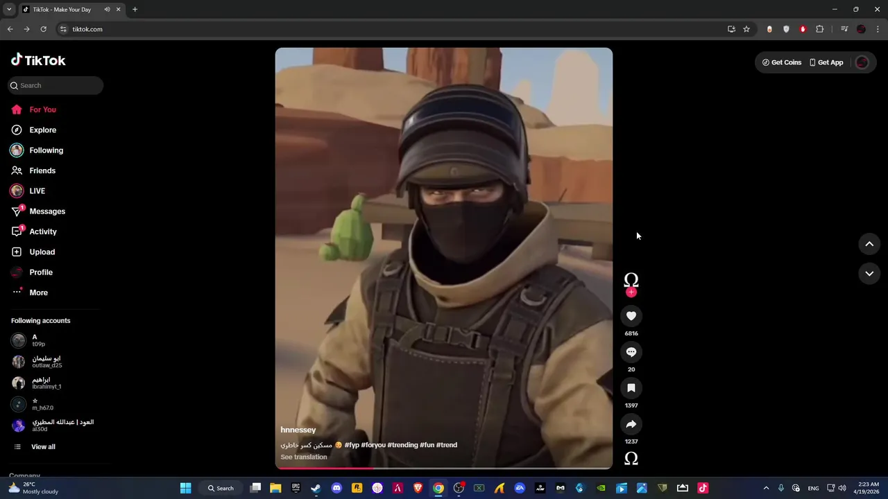Viewport: 888px width, 499px height.
Task: Go to previous video with up arrow
Action: click(869, 244)
